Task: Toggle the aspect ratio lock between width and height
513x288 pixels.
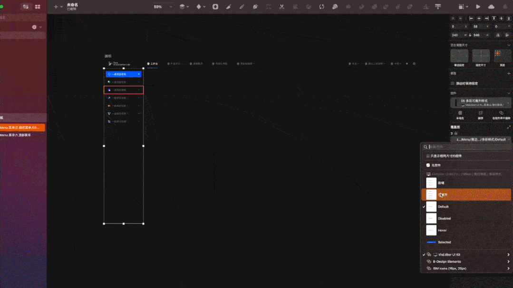Action: pos(470,35)
